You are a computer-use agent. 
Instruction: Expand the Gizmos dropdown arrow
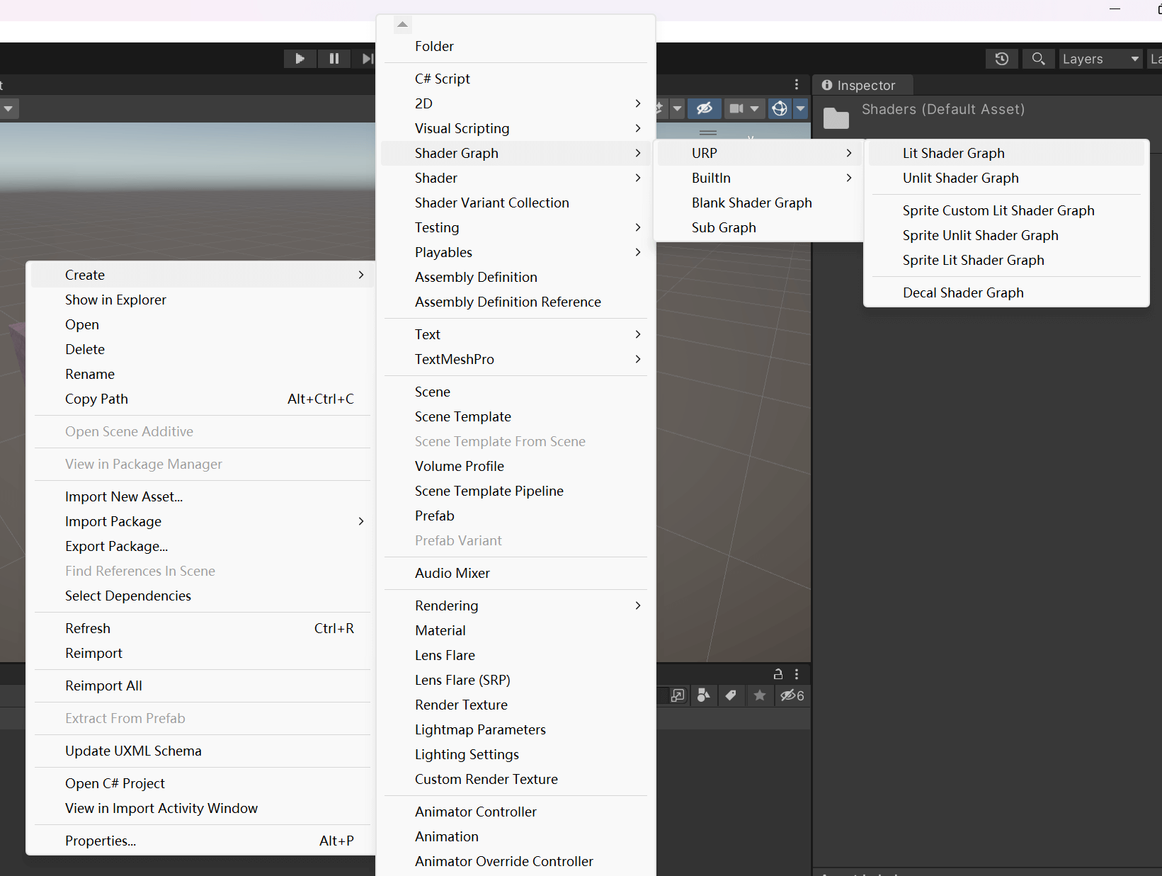(800, 108)
